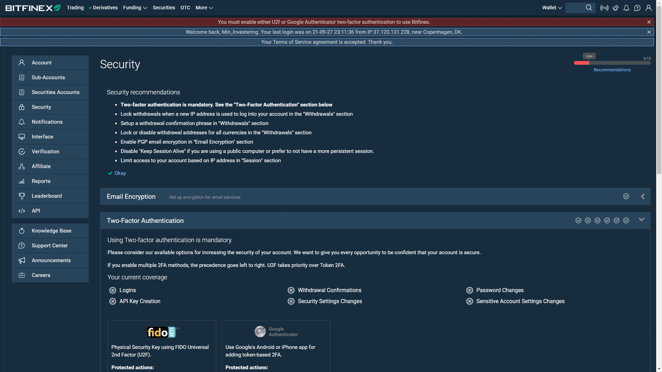
Task: Open the Careers link
Action: coord(50,275)
